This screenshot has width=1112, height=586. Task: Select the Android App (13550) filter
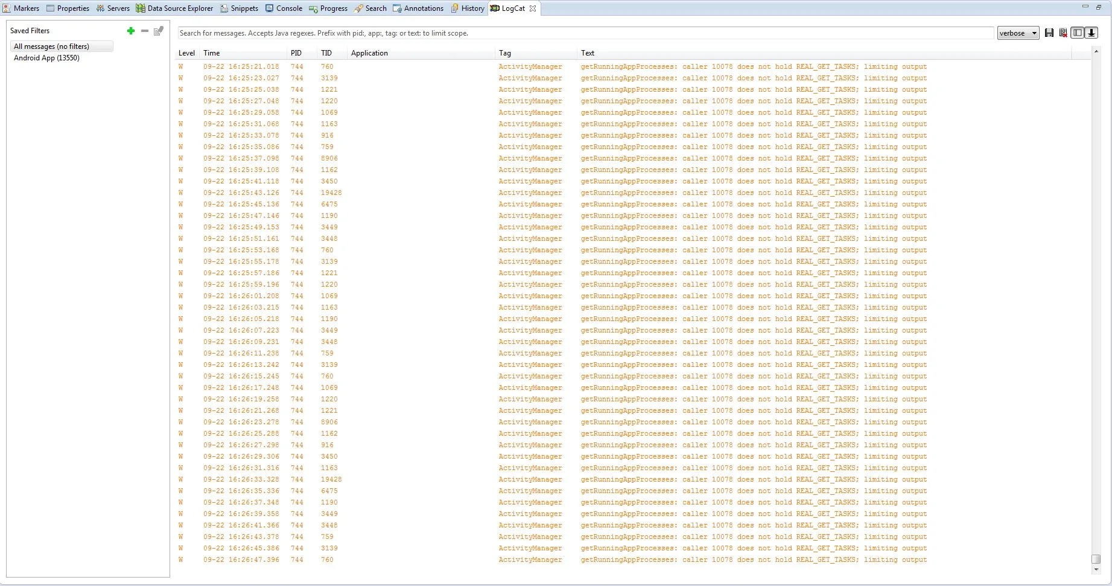46,58
